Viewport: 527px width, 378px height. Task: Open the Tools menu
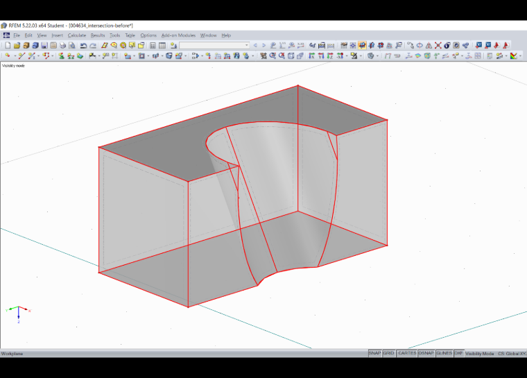114,35
